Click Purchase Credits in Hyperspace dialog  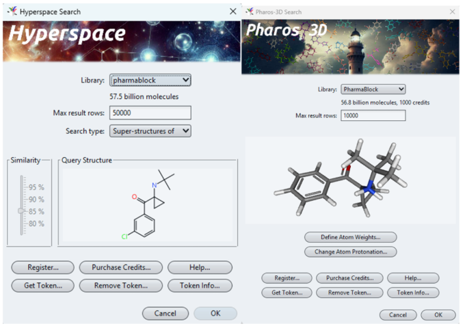(120, 268)
